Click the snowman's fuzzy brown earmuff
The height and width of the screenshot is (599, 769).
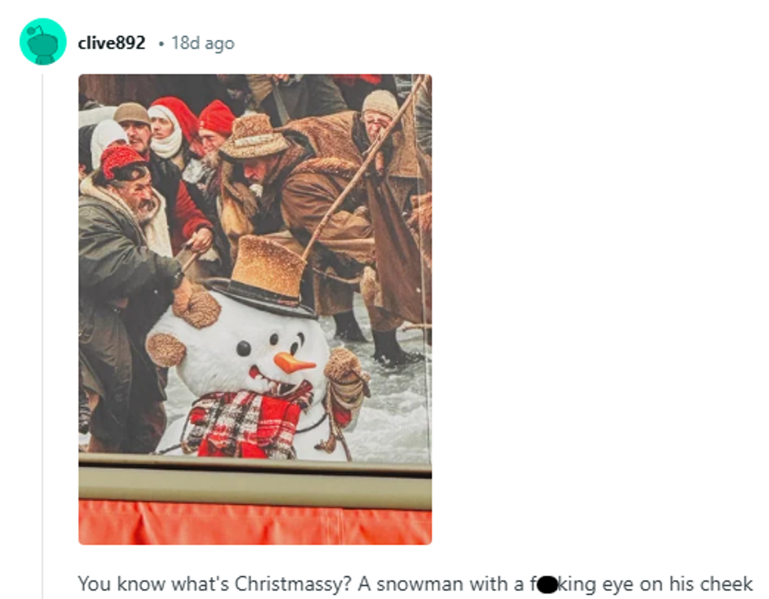coord(166,350)
